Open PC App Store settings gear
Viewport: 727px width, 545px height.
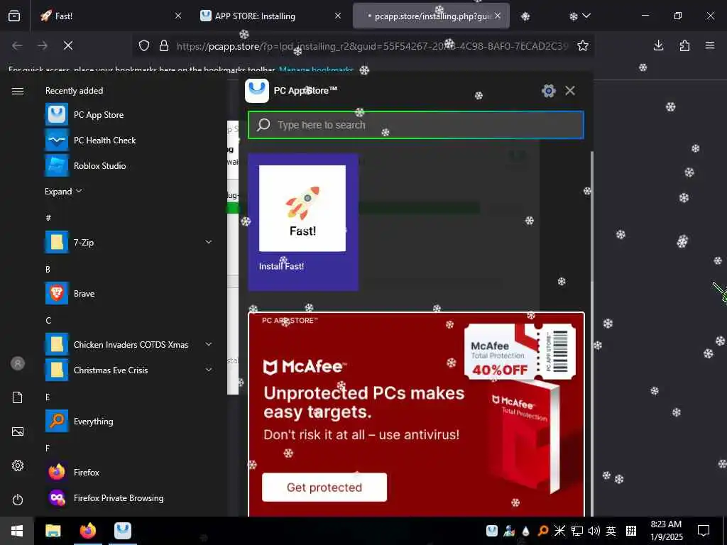pyautogui.click(x=549, y=90)
